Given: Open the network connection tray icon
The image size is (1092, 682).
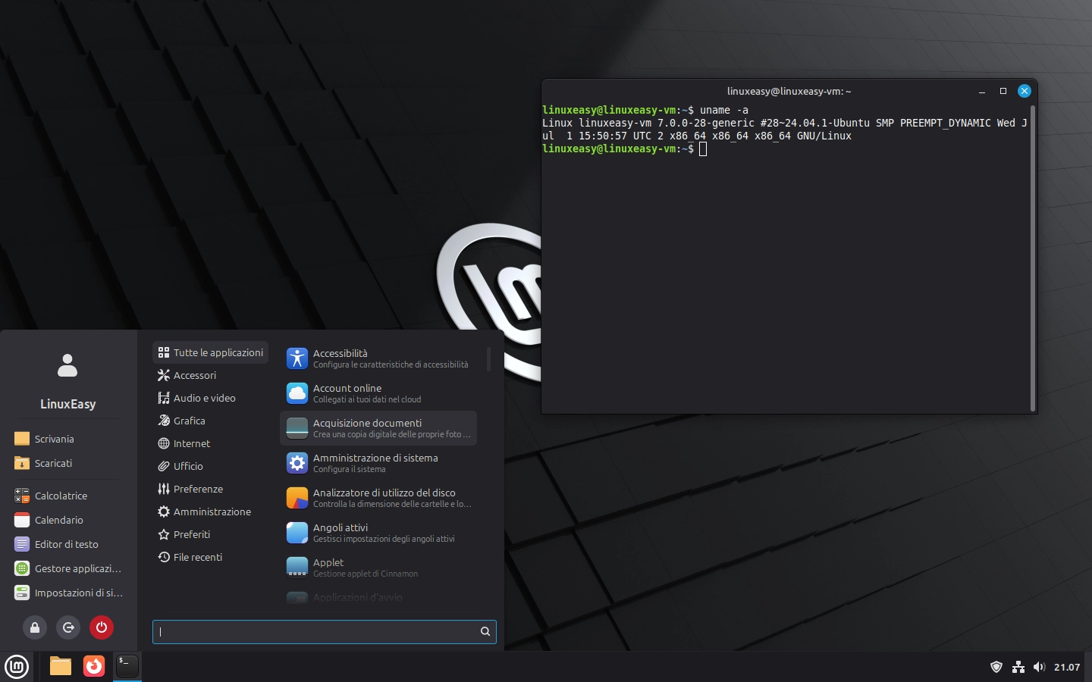Looking at the screenshot, I should (1018, 667).
